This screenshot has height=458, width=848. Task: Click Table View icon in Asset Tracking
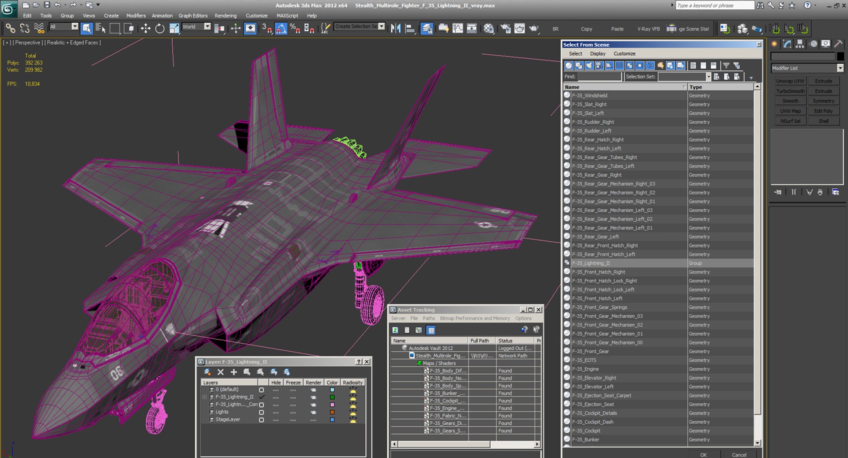click(x=431, y=330)
